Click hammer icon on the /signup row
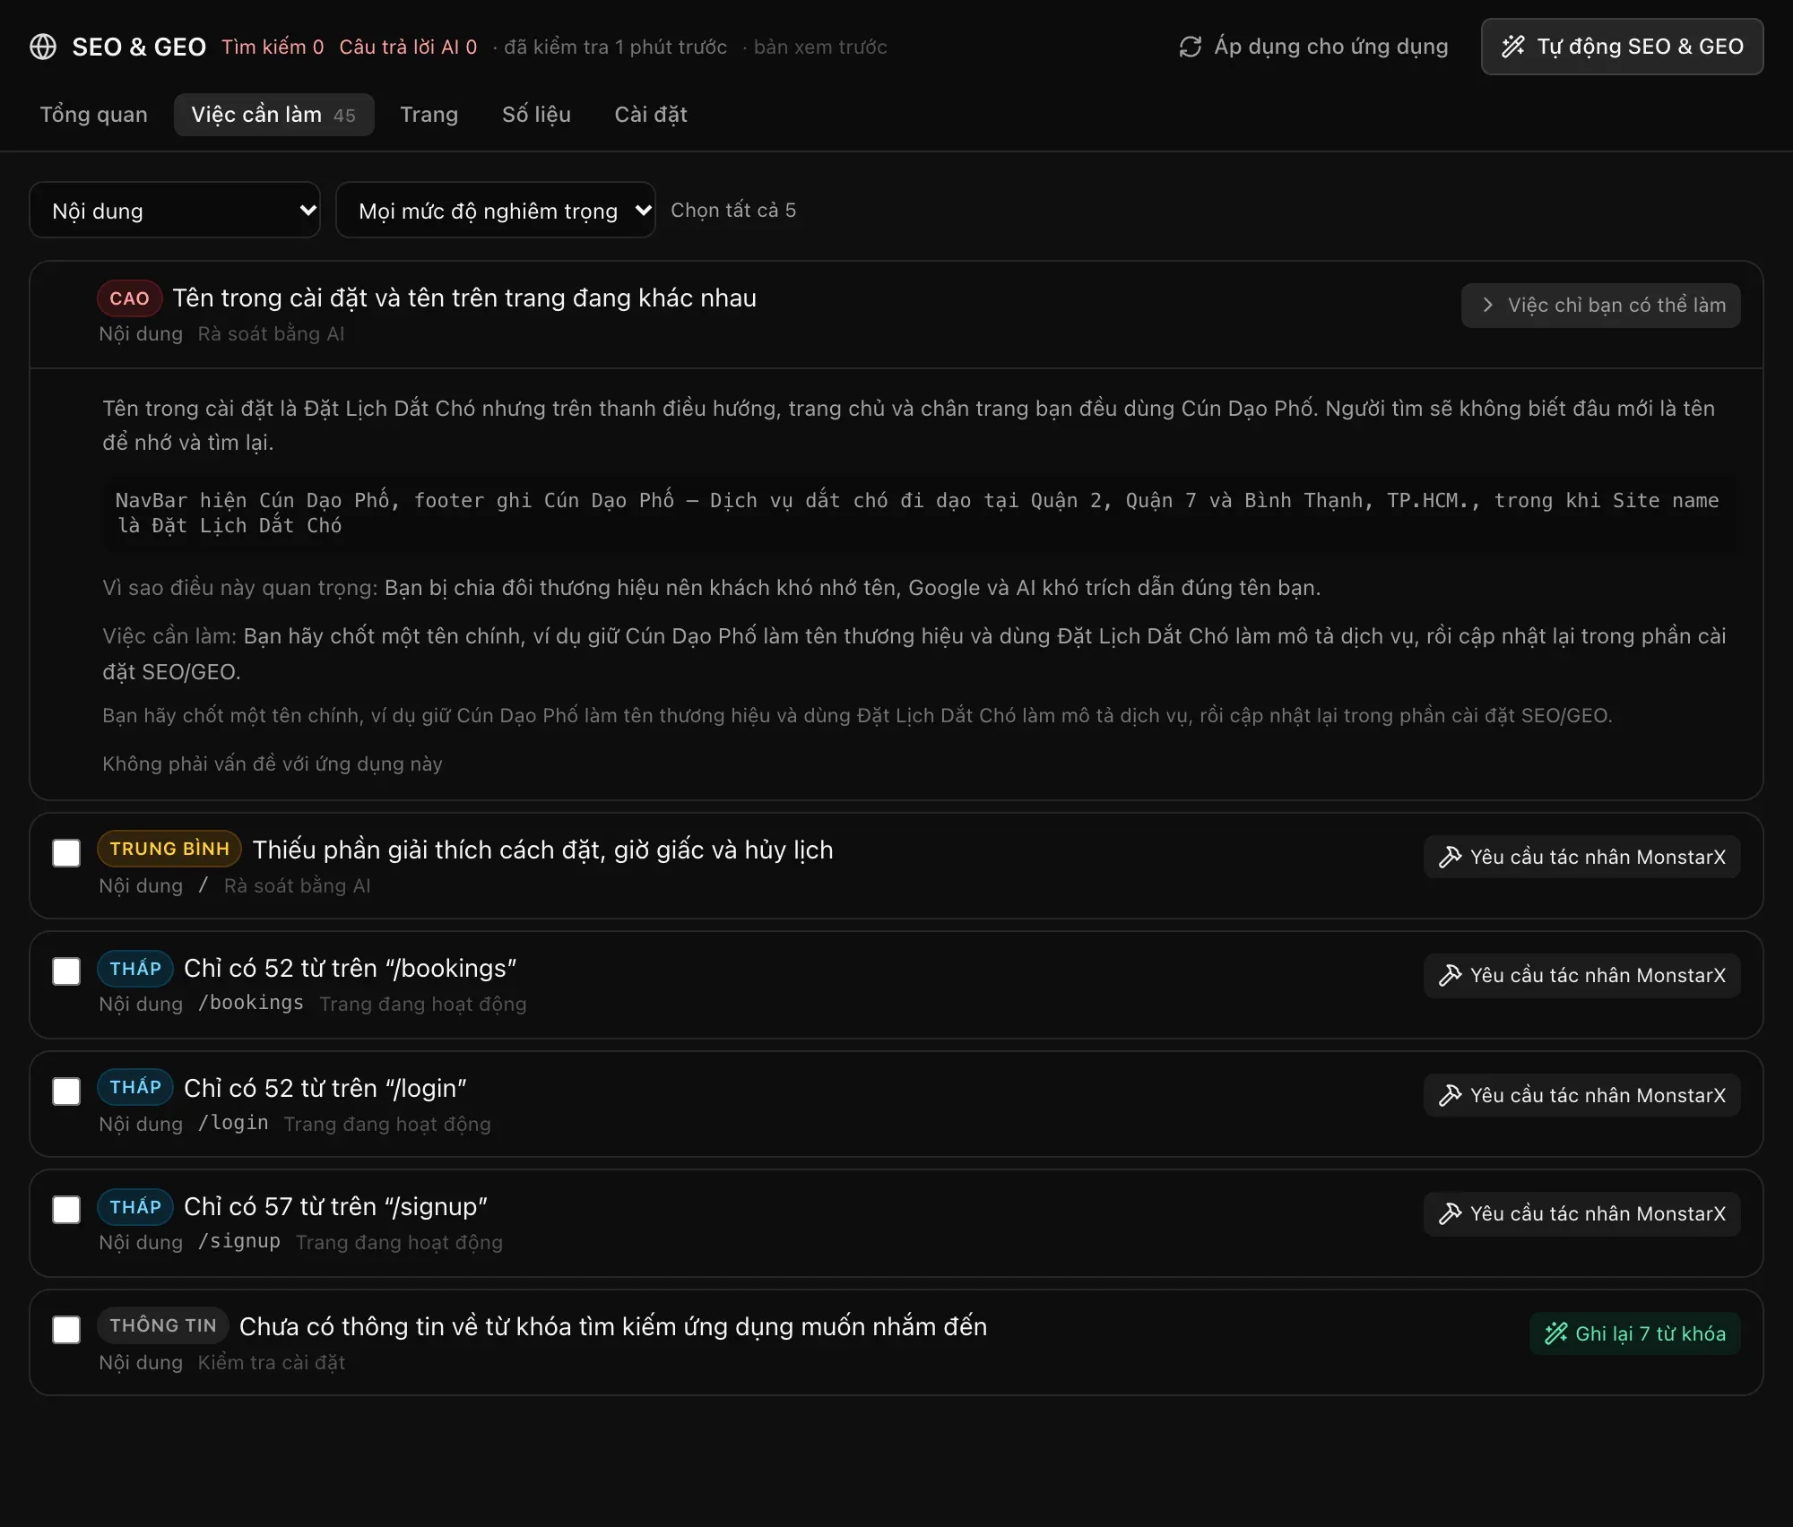The image size is (1793, 1527). click(1450, 1214)
